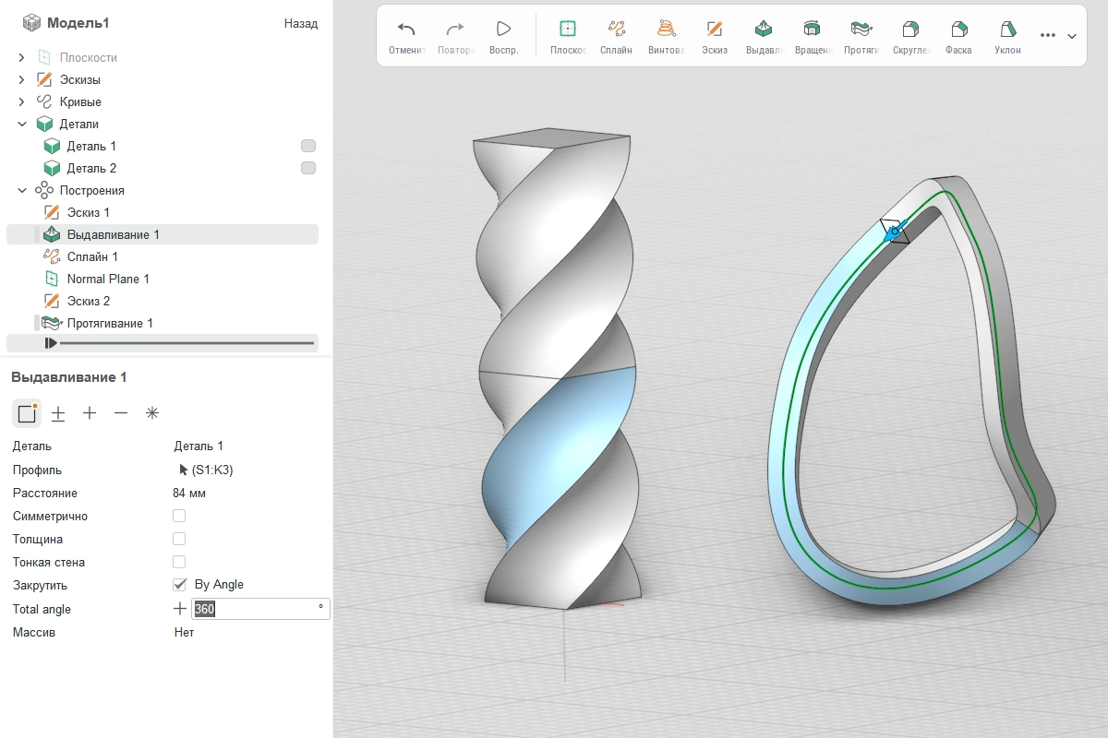The image size is (1108, 738).
Task: Select Normal Plane 1 in the tree
Action: (107, 279)
